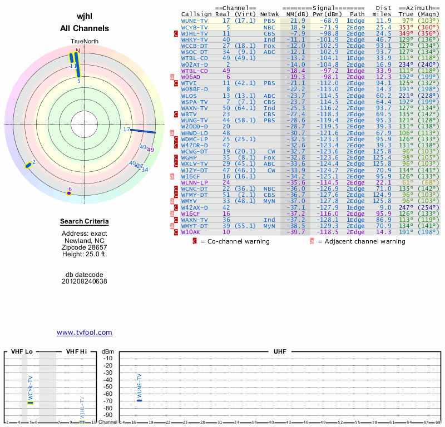Click the WUNE-TV bar in UHF spectrum chart
This screenshot has width=445, height=427.
tap(140, 400)
